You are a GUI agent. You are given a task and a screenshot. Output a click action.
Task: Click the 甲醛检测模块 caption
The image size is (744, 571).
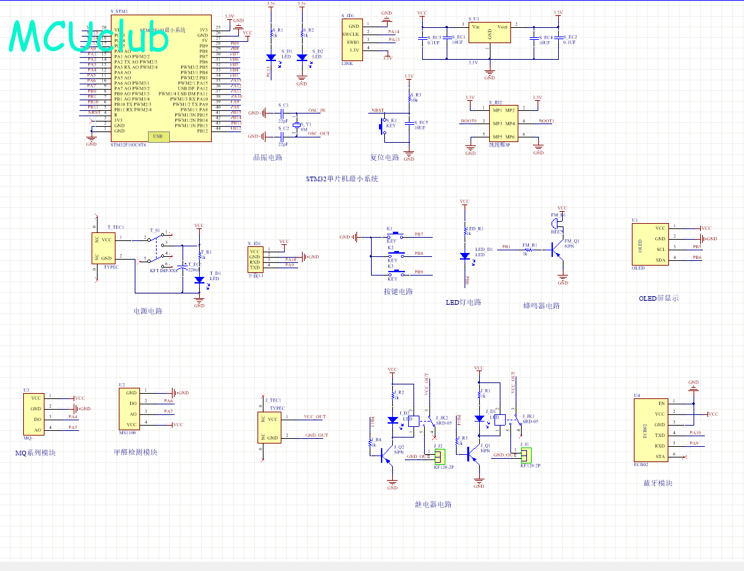135,452
